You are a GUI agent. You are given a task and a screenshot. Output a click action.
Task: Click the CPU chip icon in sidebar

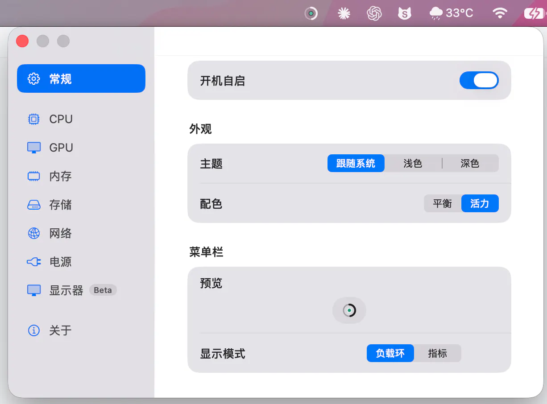[x=33, y=119]
